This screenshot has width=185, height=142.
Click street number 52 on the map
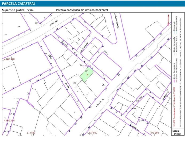(x=102, y=112)
